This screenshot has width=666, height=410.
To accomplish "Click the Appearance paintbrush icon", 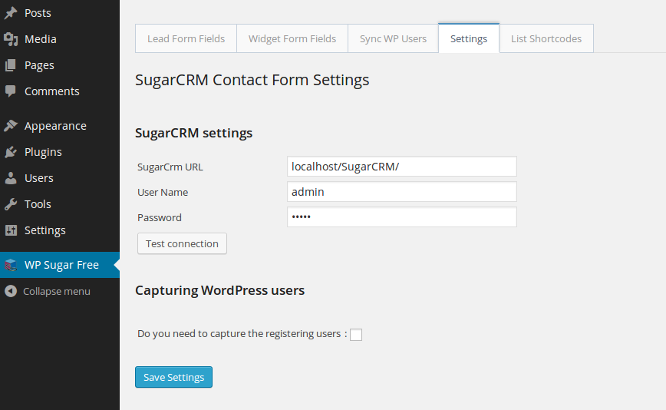I will coord(11,126).
